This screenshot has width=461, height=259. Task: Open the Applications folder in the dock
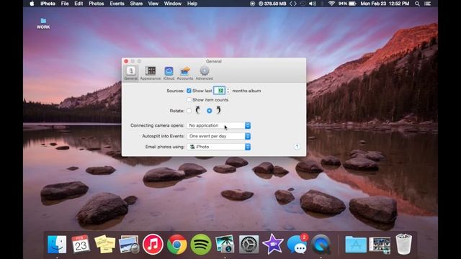(x=356, y=245)
